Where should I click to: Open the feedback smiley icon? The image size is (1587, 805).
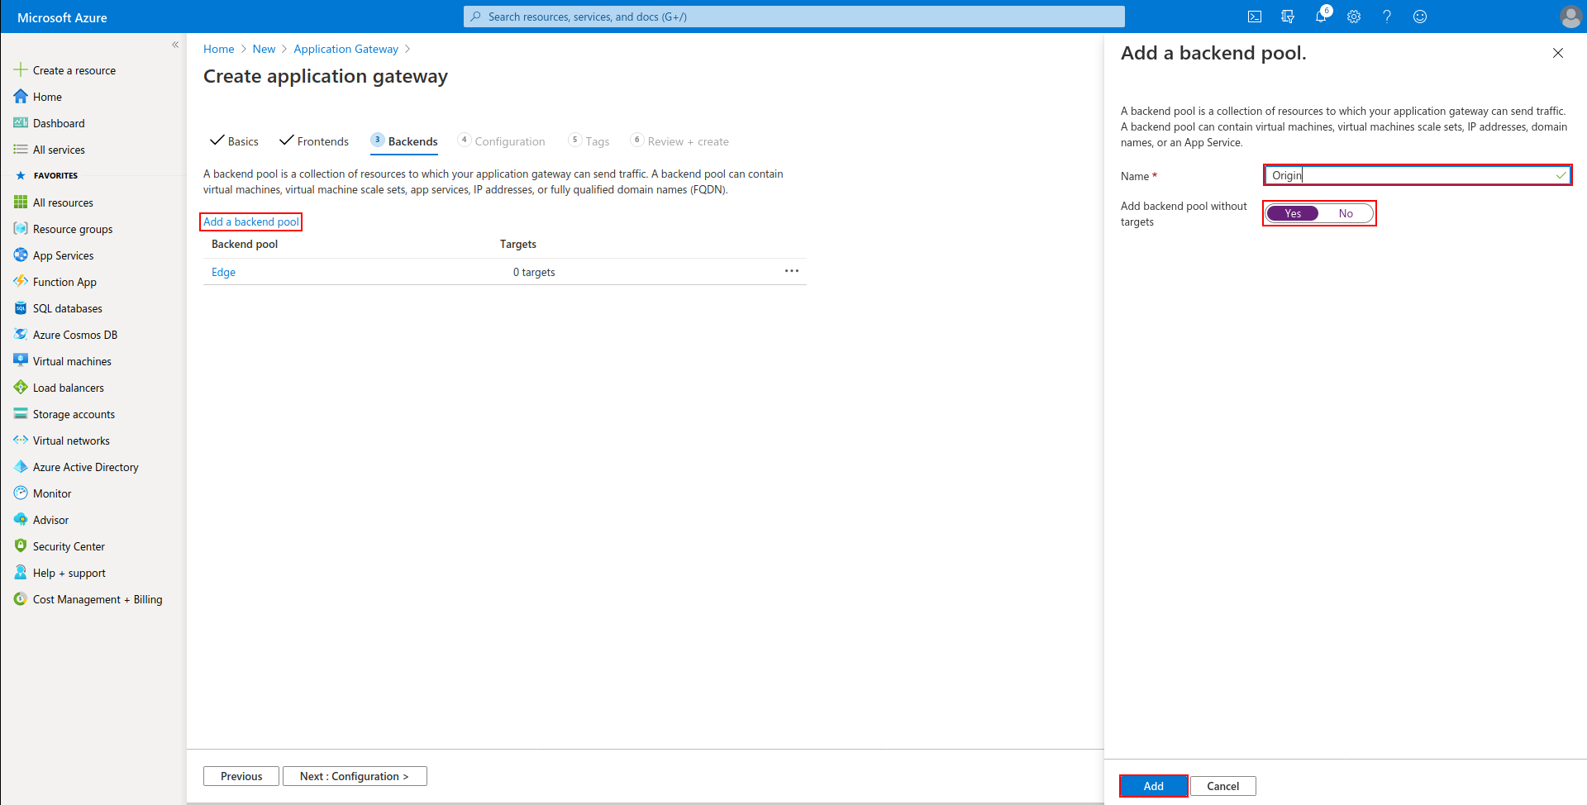pos(1420,17)
